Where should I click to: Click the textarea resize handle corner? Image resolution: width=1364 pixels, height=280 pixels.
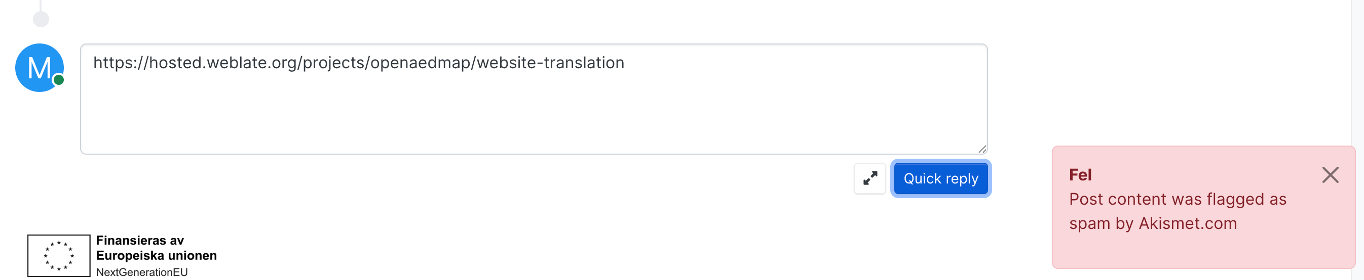981,149
